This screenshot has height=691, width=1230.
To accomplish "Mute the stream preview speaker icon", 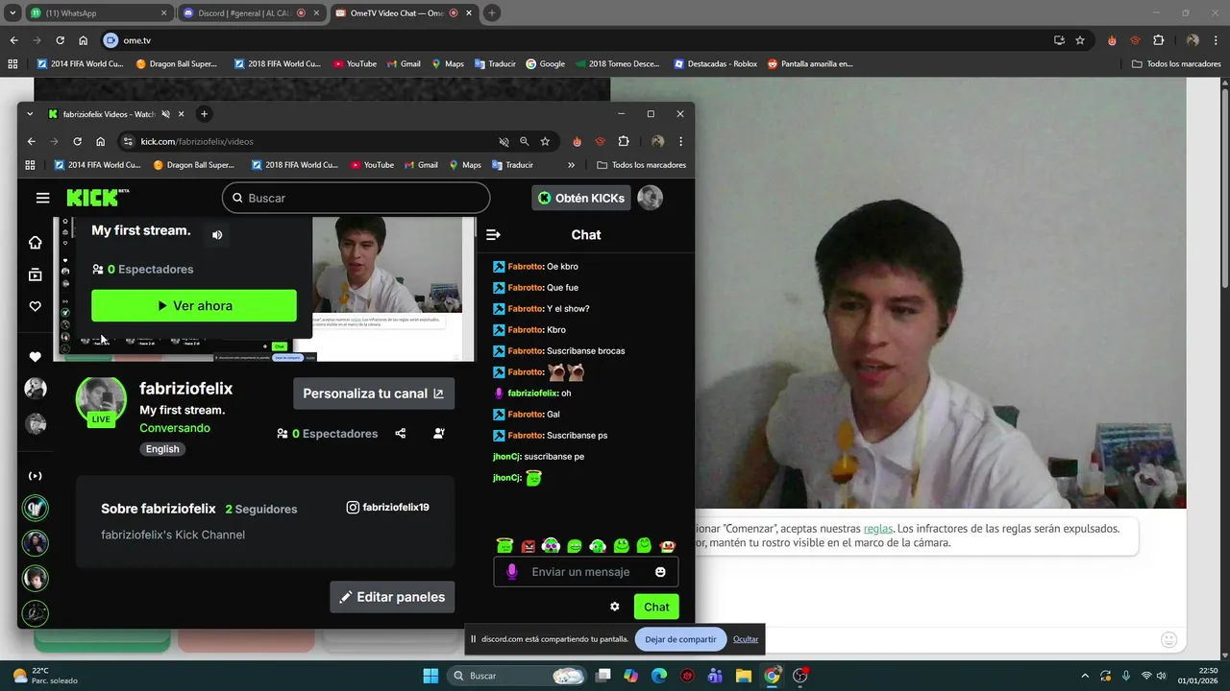I will point(217,235).
